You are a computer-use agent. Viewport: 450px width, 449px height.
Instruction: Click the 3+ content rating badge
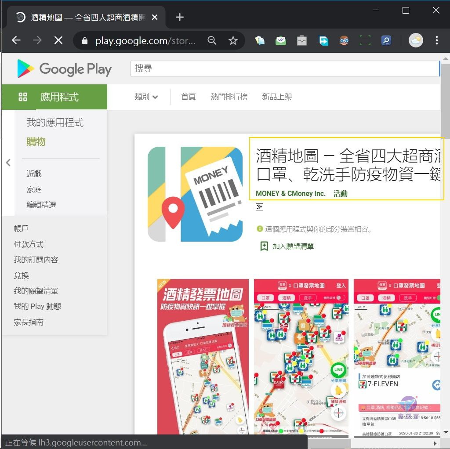(259, 207)
